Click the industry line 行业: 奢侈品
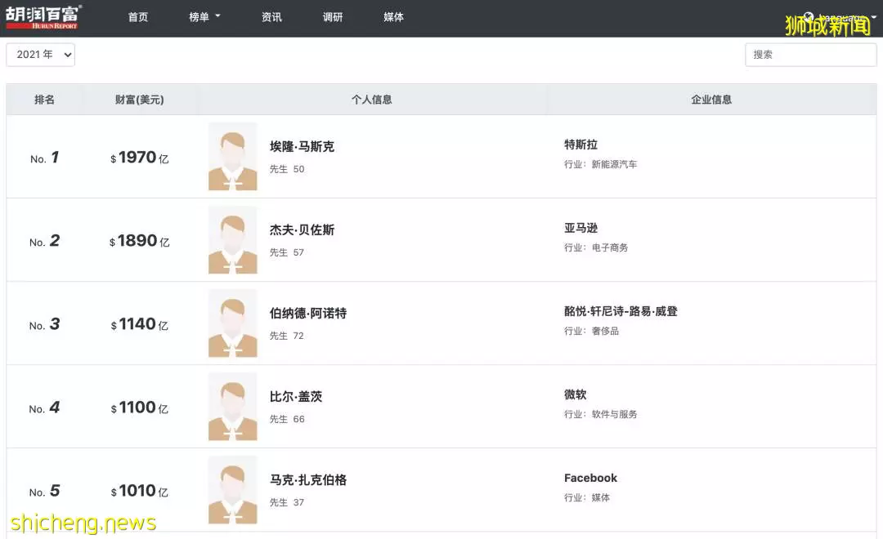 click(591, 331)
